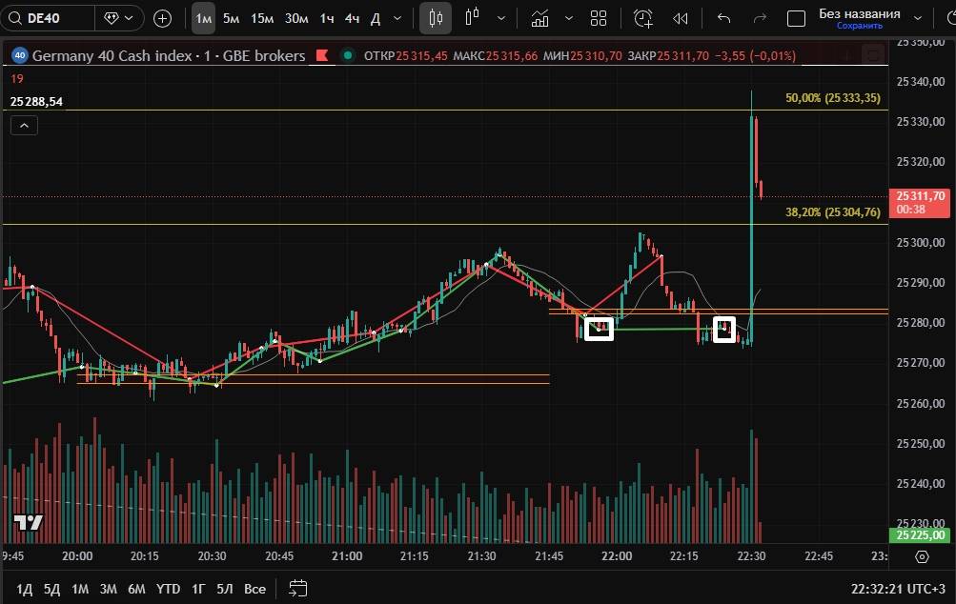This screenshot has width=956, height=604.
Task: Open the candlestick chart style selector
Action: pos(436,18)
